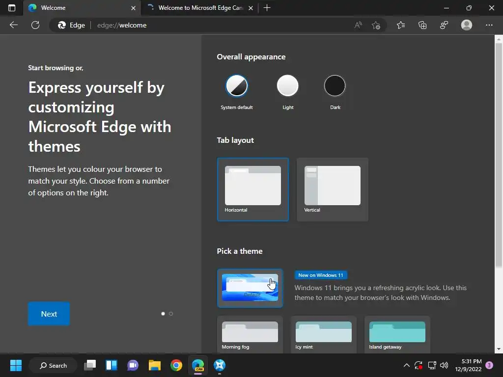Click the page vertical scrollbar
Image resolution: width=503 pixels, height=377 pixels.
coord(499,155)
